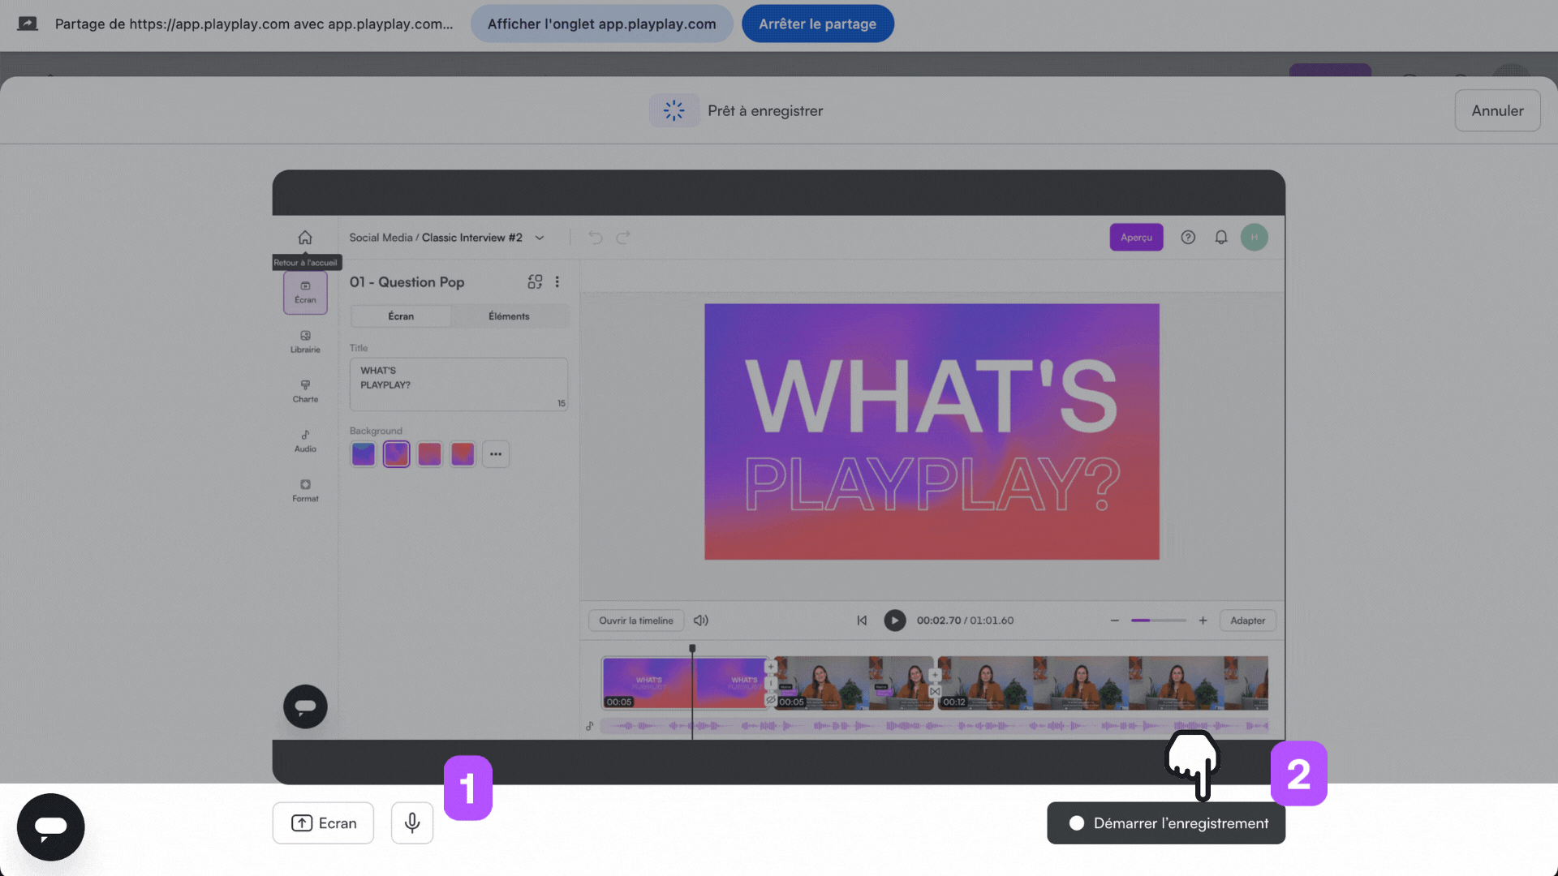This screenshot has height=876, width=1558.
Task: Click the microphone icon button
Action: point(412,822)
